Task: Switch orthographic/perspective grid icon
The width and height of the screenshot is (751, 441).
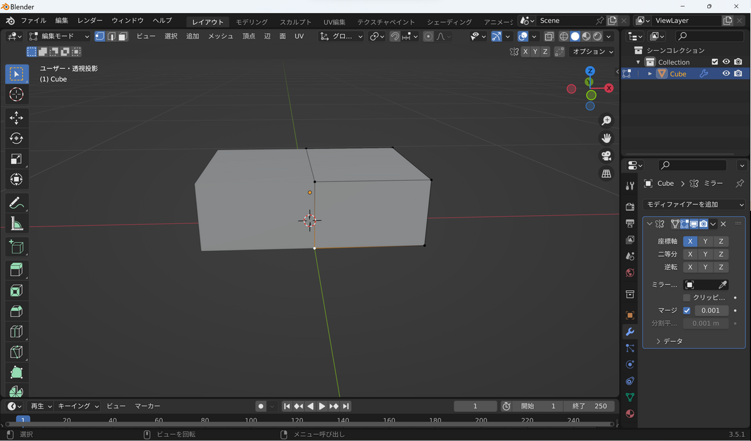Action: 606,173
